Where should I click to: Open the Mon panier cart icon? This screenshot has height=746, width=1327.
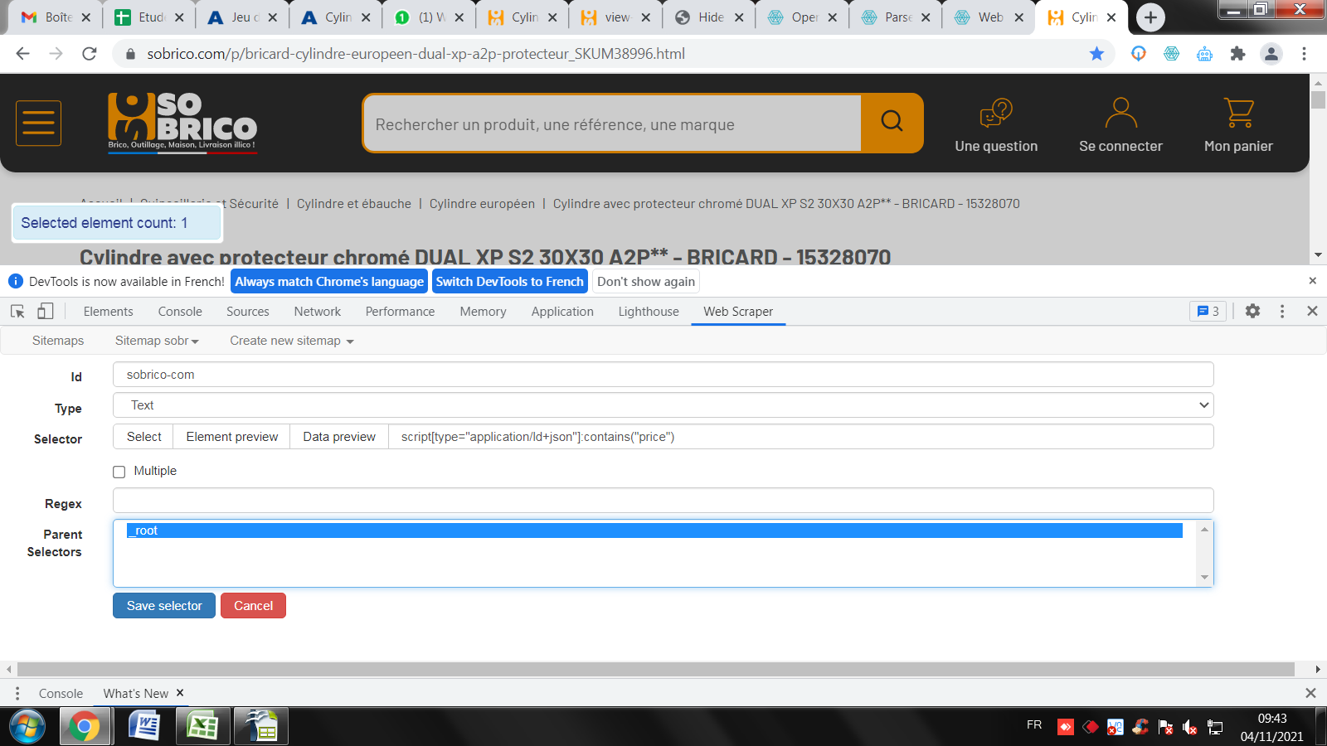[1238, 113]
